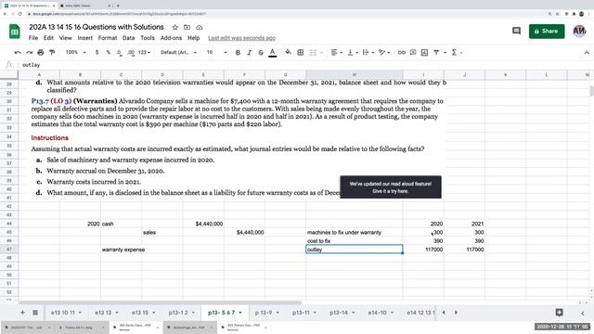Viewport: 594px width, 334px height.
Task: Open the Edit menu
Action: tap(48, 38)
